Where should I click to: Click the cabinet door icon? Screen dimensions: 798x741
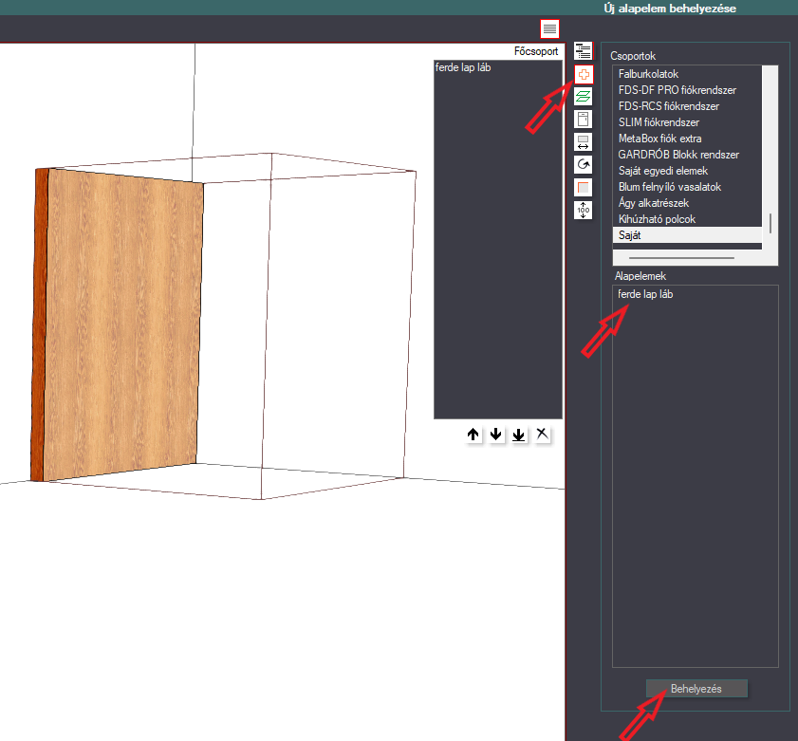tap(584, 120)
